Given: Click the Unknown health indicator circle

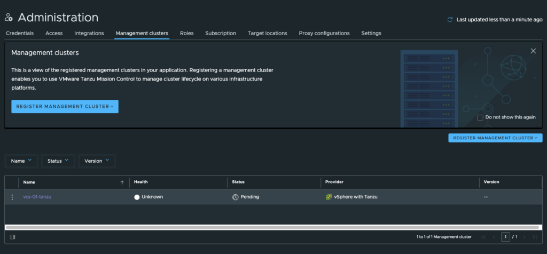Looking at the screenshot, I should [x=137, y=197].
